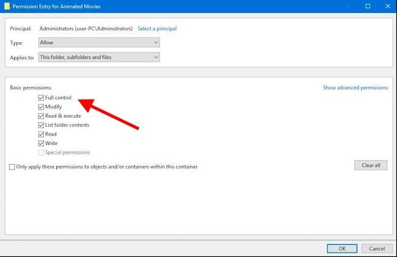Image resolution: width=397 pixels, height=257 pixels.
Task: Click the folder icon in title bar
Action: [7, 6]
